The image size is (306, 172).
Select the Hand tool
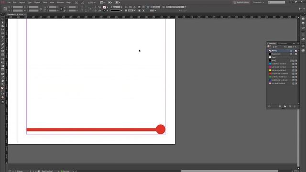pos(2,81)
